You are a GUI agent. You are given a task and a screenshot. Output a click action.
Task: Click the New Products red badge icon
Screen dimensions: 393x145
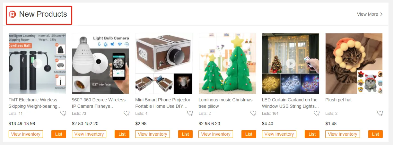(12, 14)
